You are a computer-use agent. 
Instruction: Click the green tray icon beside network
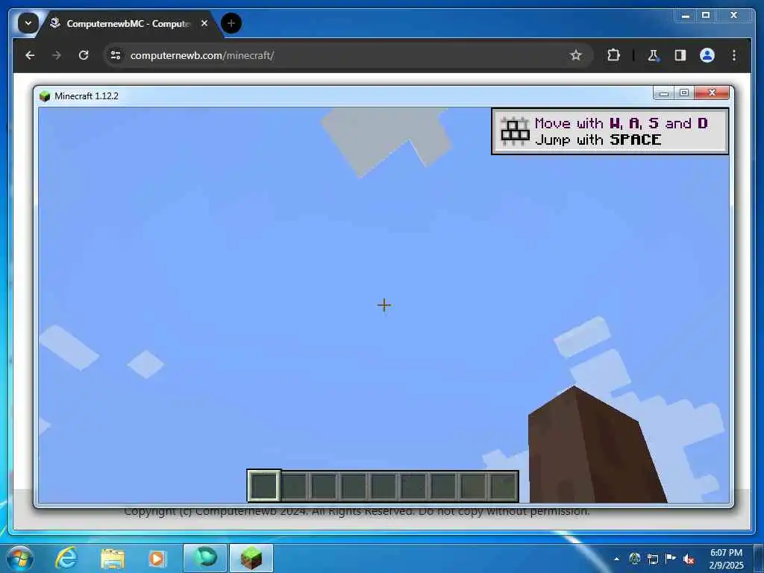coord(634,559)
